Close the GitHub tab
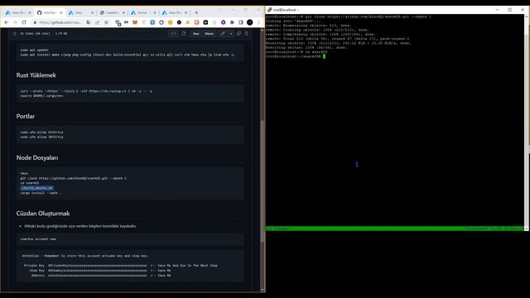Viewport: 530px width, 298px height. point(61,12)
